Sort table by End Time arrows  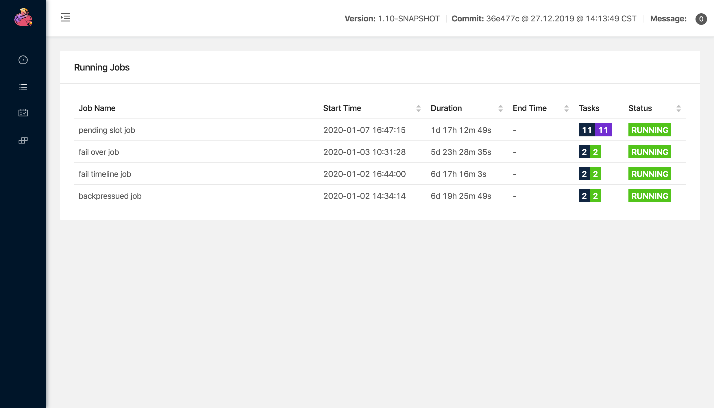(x=566, y=108)
